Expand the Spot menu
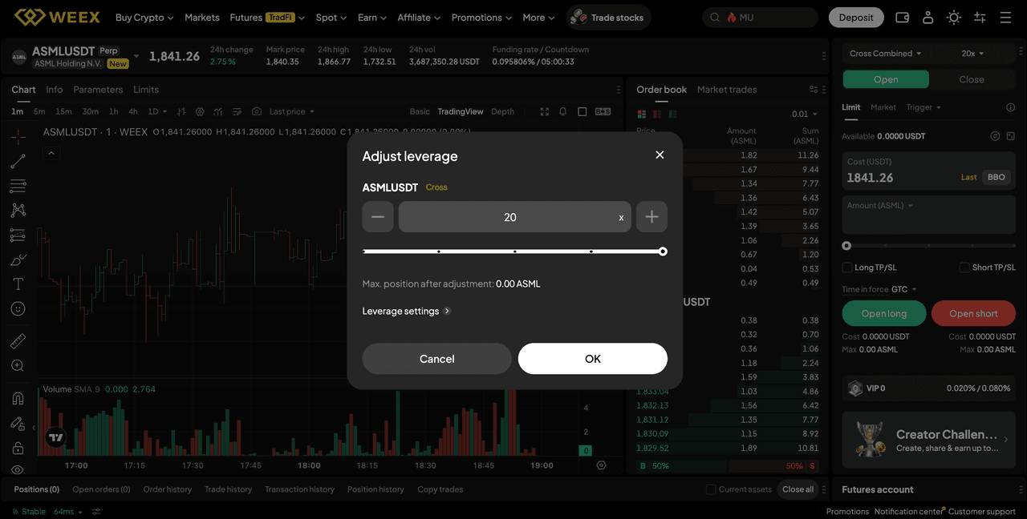 (x=331, y=18)
